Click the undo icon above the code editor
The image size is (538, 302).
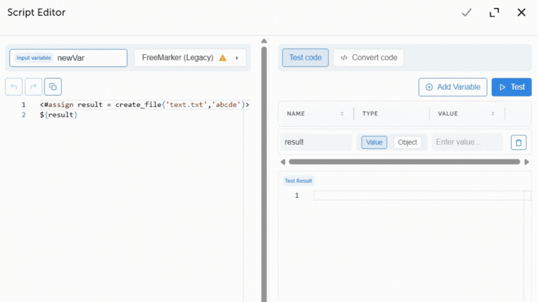tap(14, 87)
